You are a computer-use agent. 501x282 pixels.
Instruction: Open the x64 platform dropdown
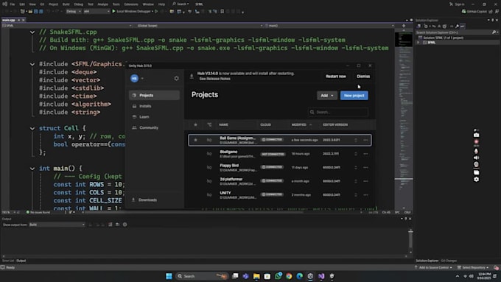[97, 11]
